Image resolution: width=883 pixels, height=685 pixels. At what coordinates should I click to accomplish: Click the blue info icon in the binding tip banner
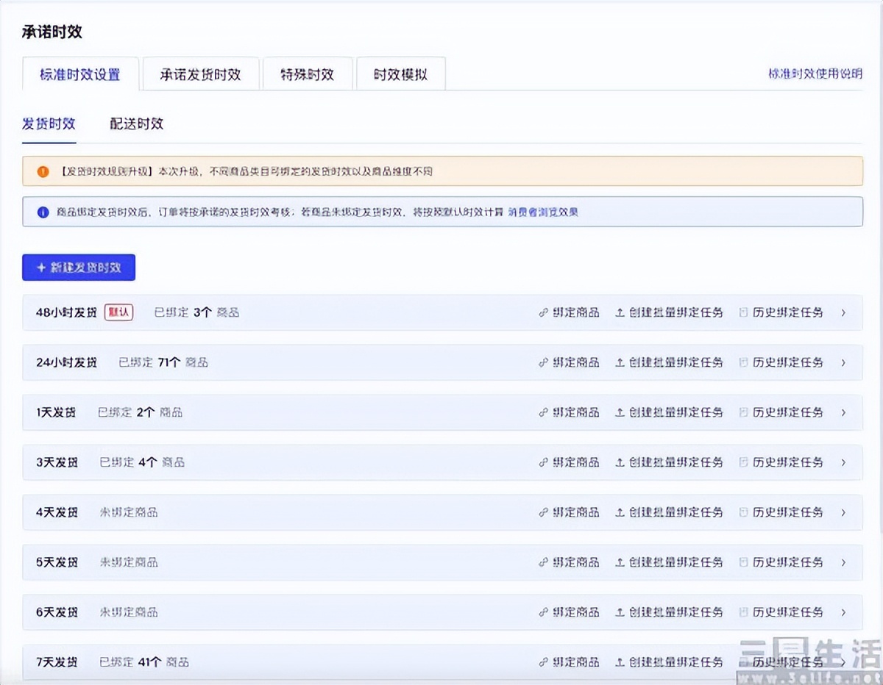click(41, 212)
